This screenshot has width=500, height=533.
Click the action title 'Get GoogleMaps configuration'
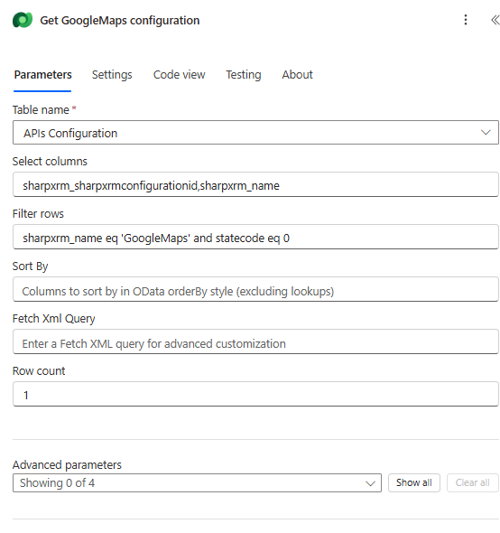(x=119, y=21)
